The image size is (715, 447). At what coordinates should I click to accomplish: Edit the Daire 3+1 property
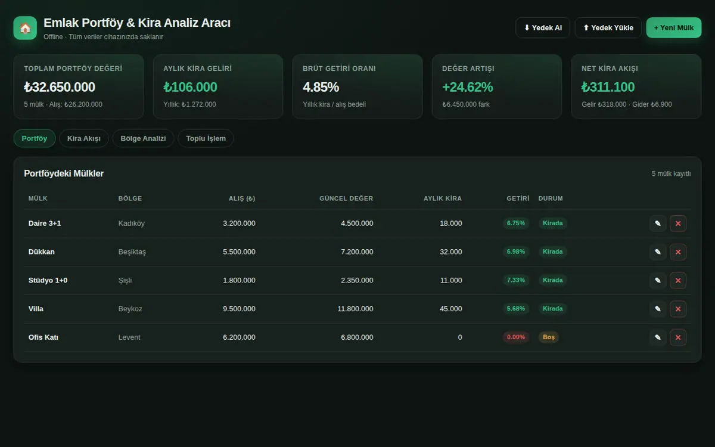coord(658,223)
